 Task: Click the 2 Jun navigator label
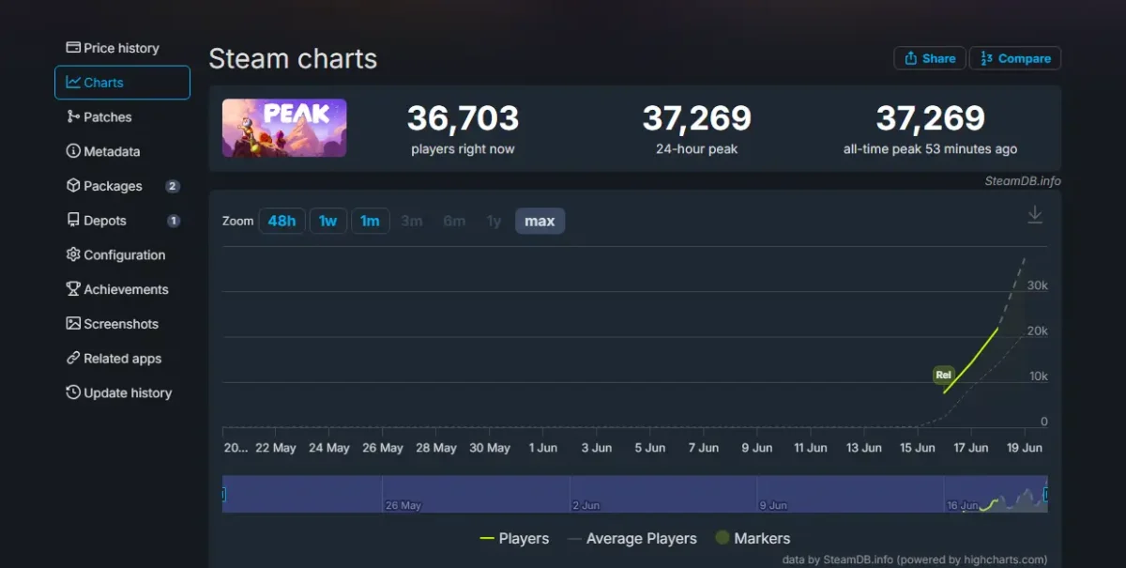point(586,505)
